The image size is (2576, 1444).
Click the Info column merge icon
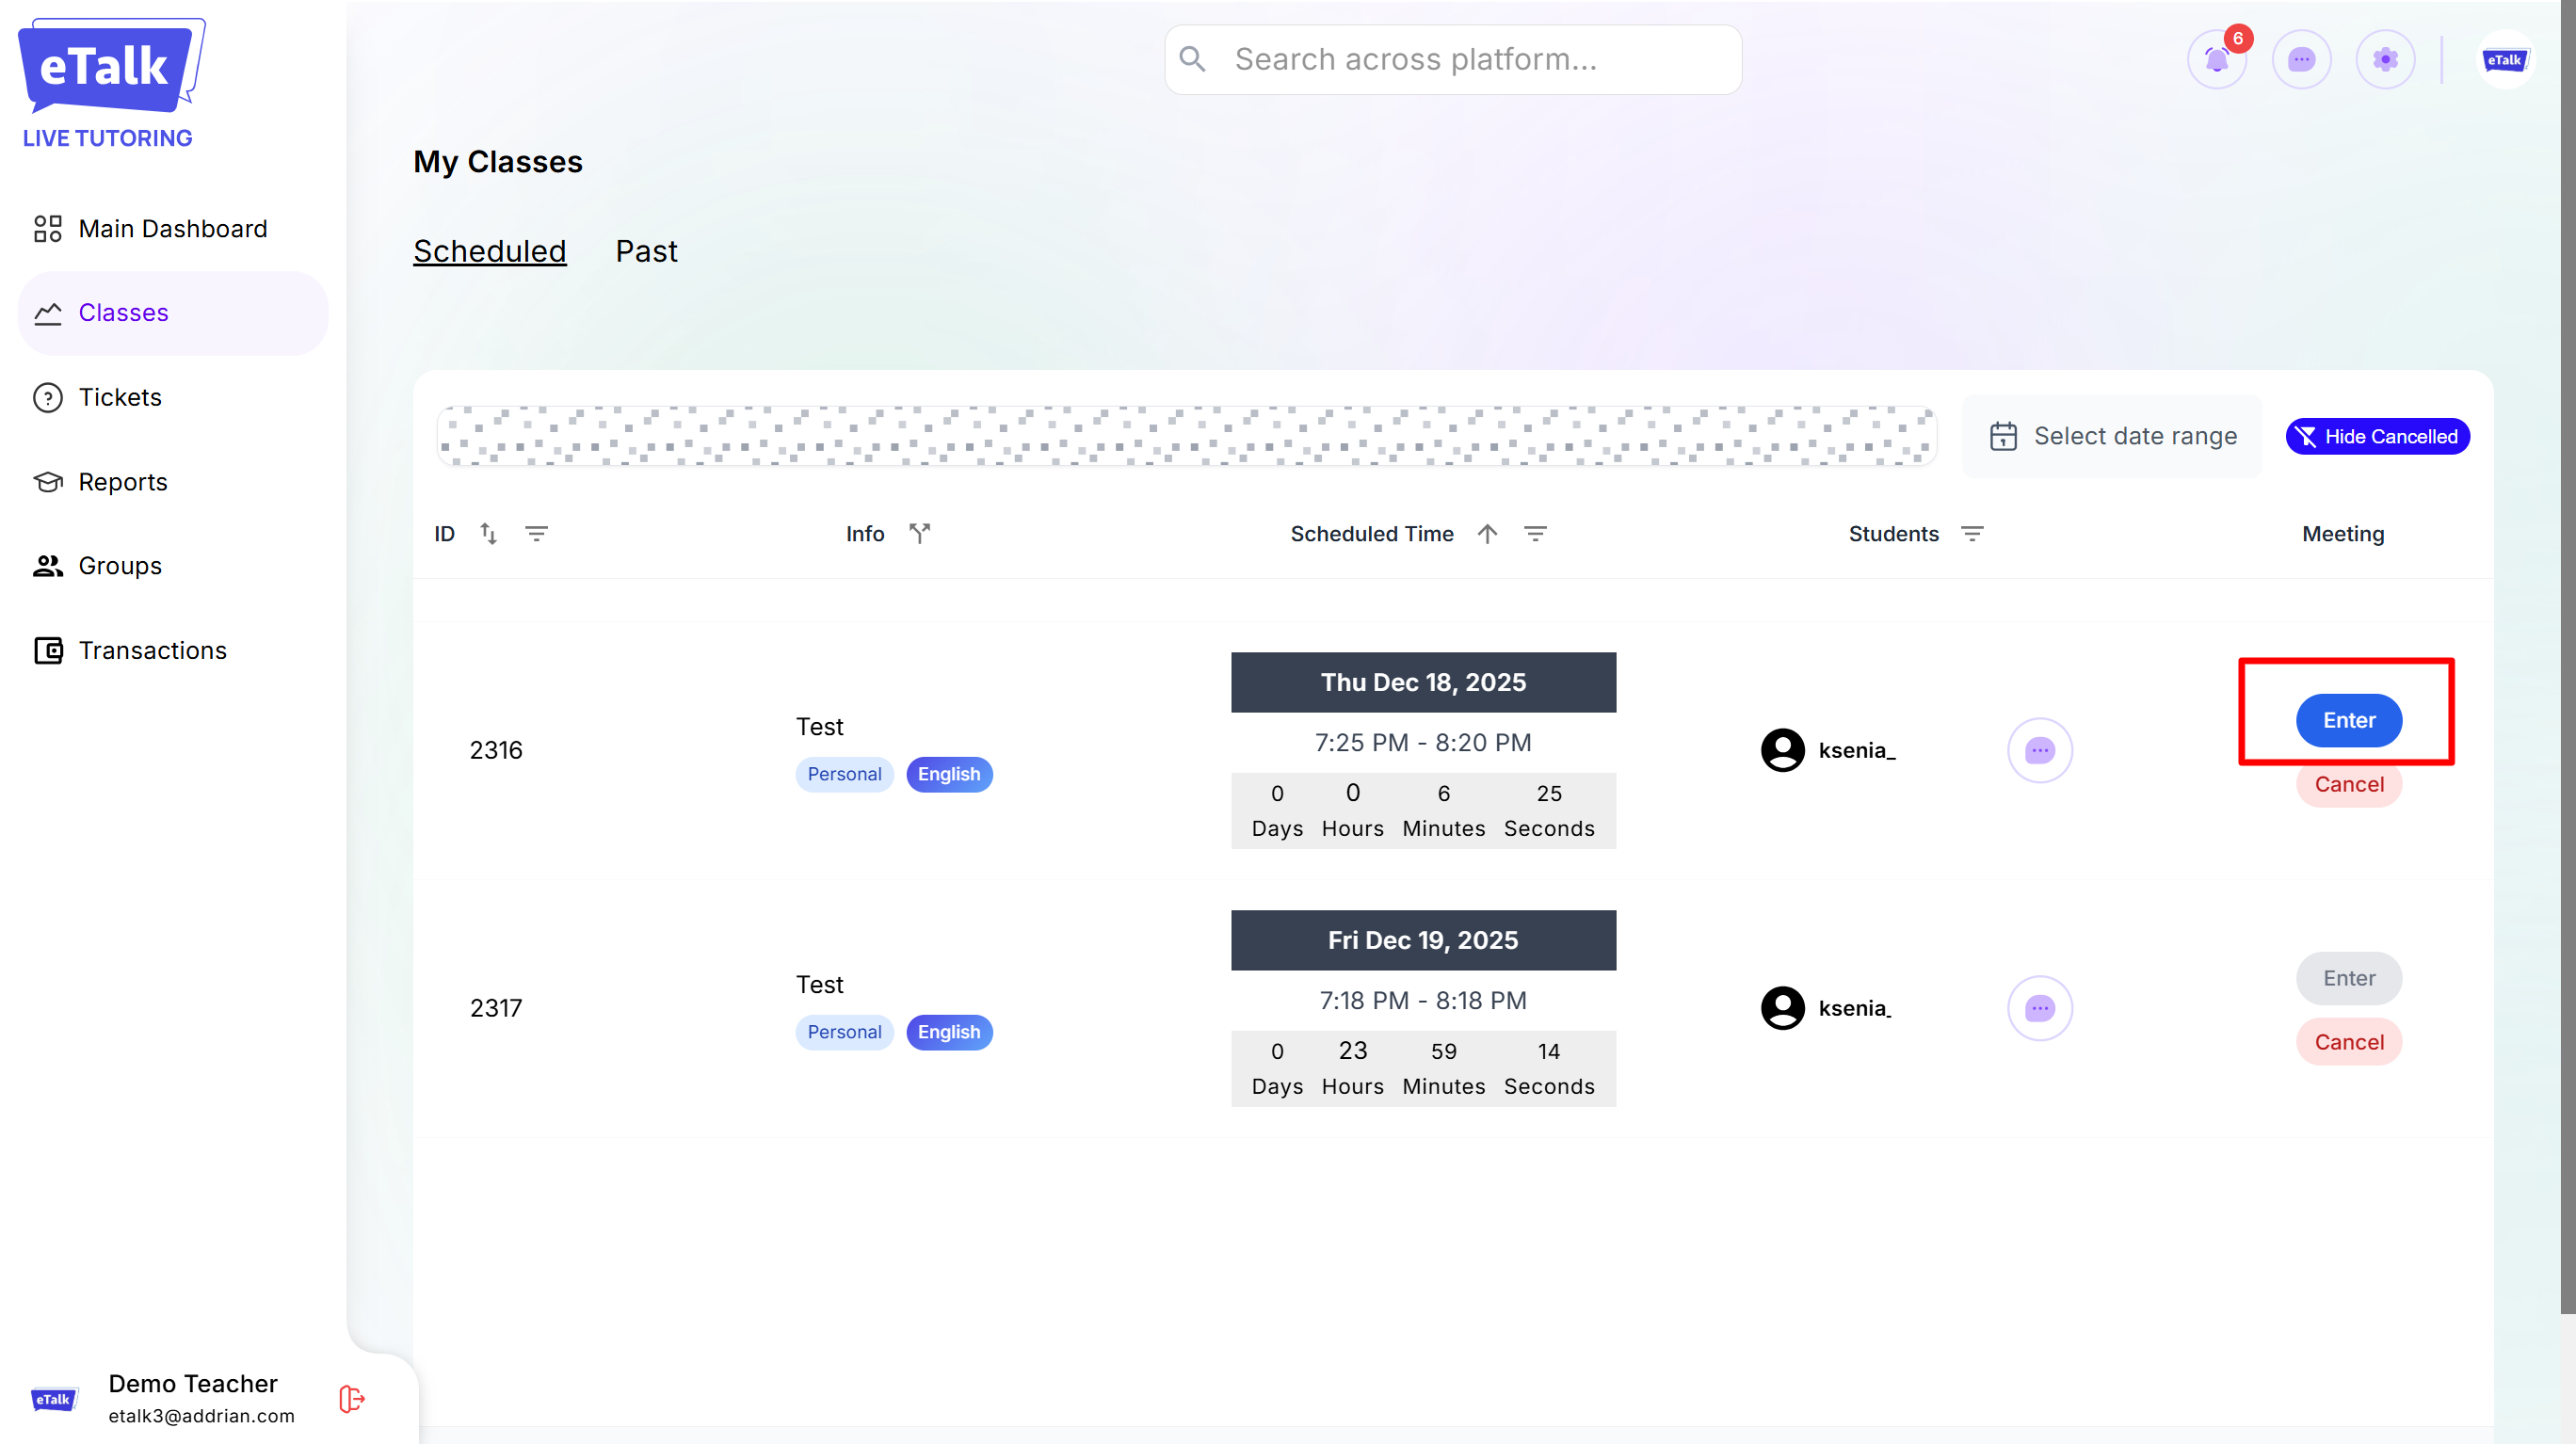[x=919, y=534]
